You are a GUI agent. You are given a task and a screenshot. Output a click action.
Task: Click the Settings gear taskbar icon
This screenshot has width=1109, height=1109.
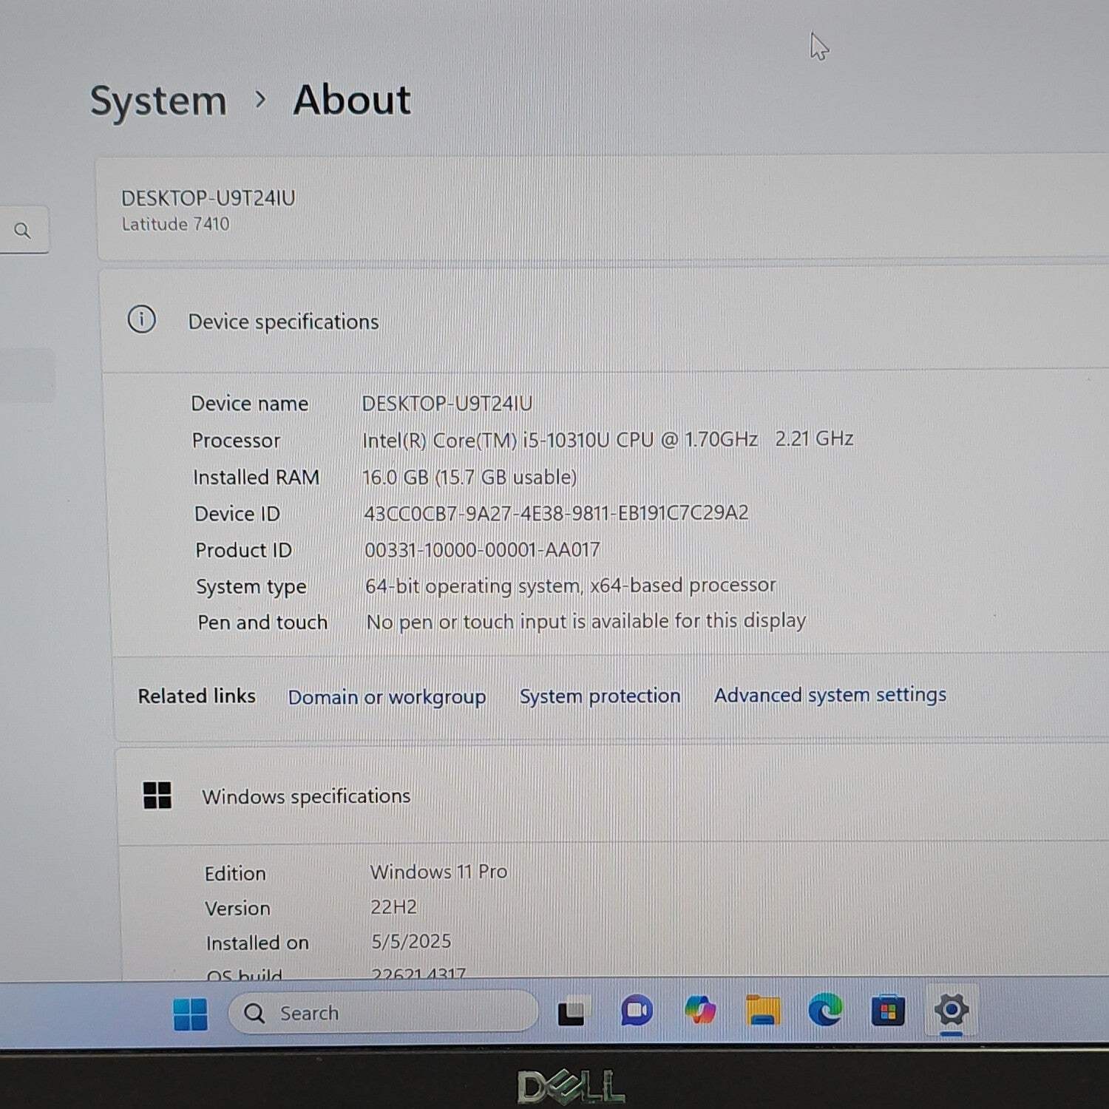[952, 1009]
